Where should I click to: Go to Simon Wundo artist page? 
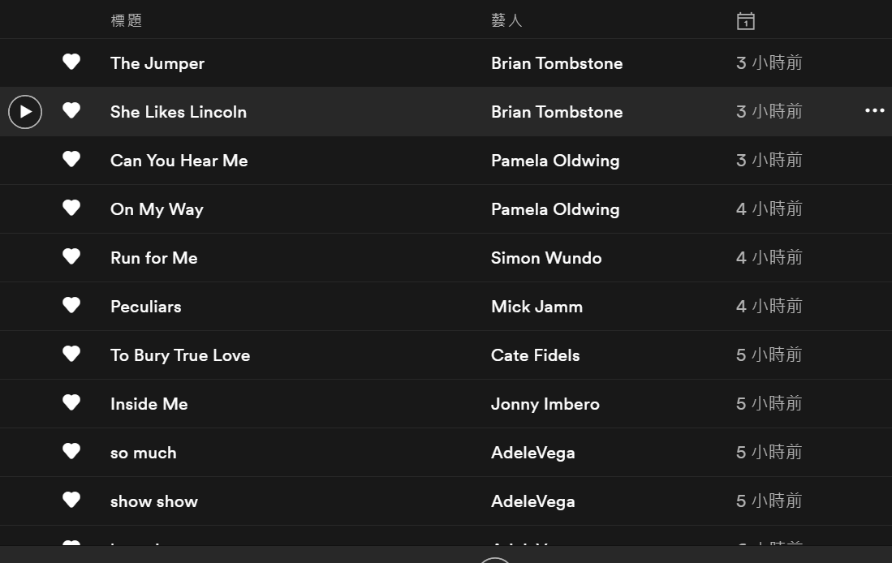pyautogui.click(x=546, y=258)
